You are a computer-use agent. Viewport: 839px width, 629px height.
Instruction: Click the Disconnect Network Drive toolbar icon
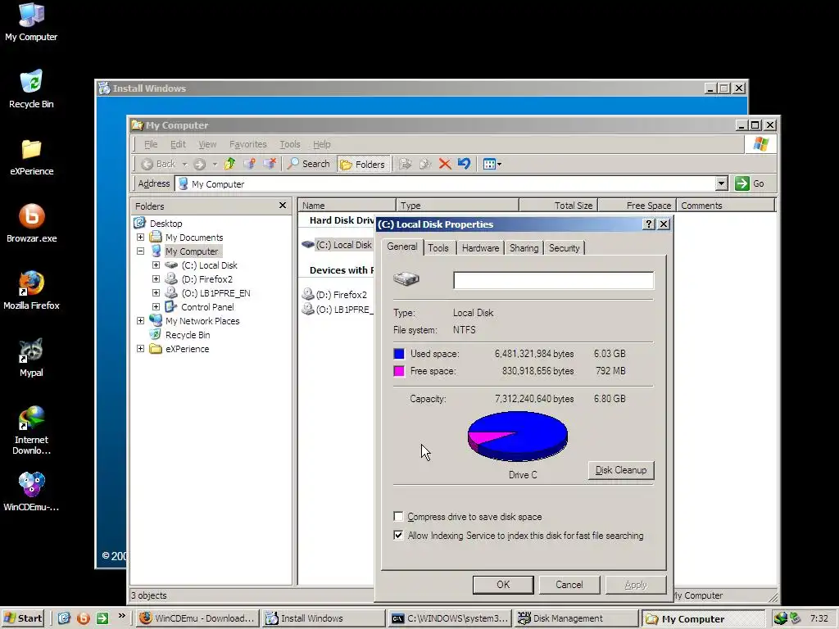pyautogui.click(x=270, y=164)
